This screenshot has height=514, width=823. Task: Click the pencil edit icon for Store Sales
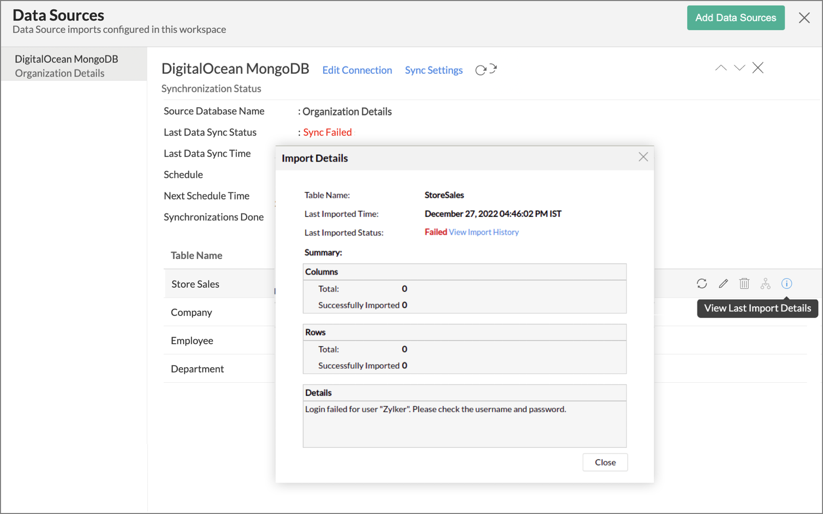click(723, 284)
